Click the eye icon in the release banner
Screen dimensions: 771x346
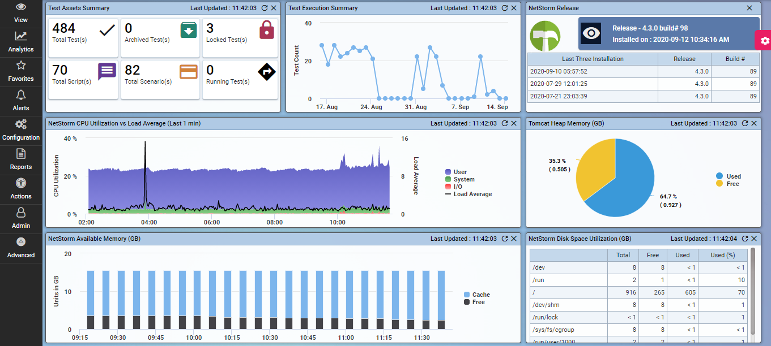[x=591, y=34]
